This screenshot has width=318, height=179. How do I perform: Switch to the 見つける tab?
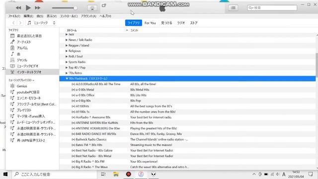(166, 23)
